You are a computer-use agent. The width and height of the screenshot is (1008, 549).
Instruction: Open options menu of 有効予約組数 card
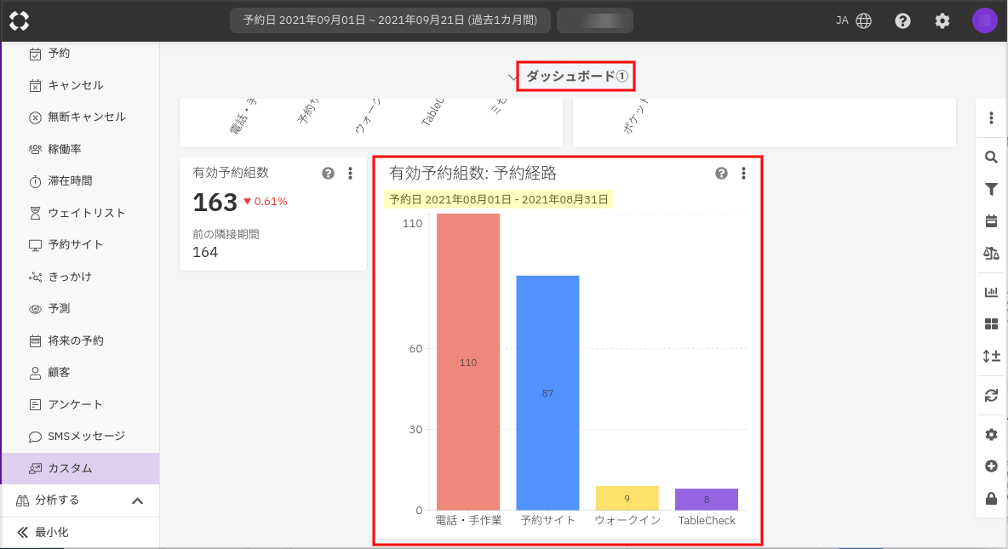350,174
